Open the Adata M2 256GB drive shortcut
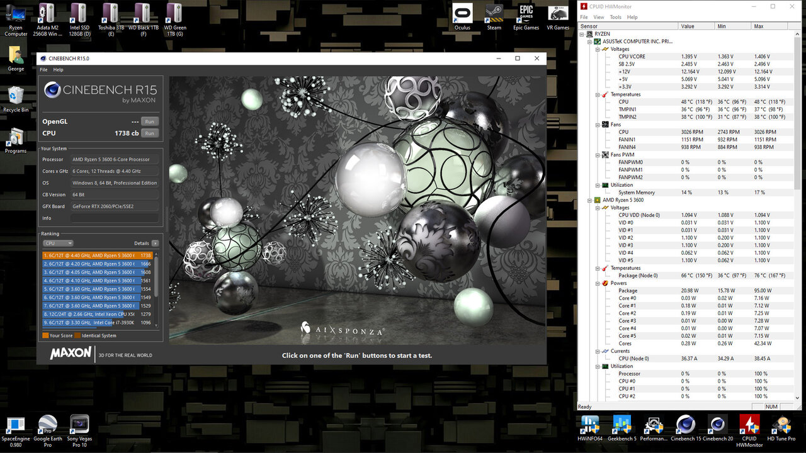 (47, 20)
